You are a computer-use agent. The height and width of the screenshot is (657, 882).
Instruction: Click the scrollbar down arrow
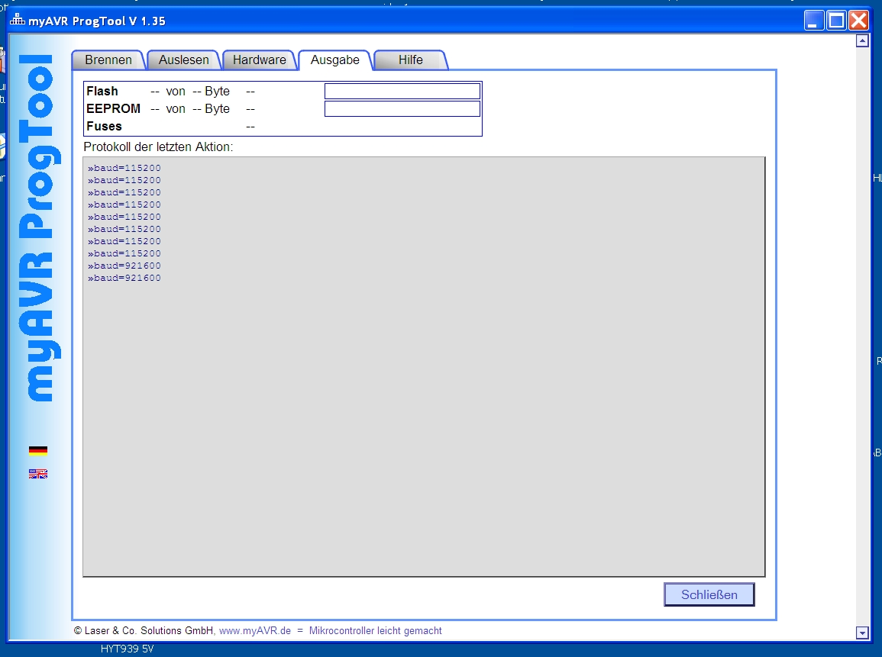[861, 633]
